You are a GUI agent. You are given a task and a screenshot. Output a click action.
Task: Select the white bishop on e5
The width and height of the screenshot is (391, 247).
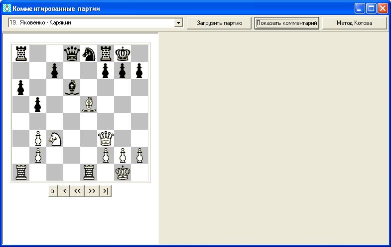pos(89,104)
